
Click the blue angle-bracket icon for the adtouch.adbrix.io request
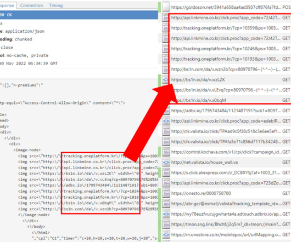pyautogui.click(x=166, y=214)
